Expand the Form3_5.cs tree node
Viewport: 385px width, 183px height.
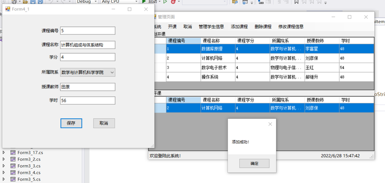(3, 179)
